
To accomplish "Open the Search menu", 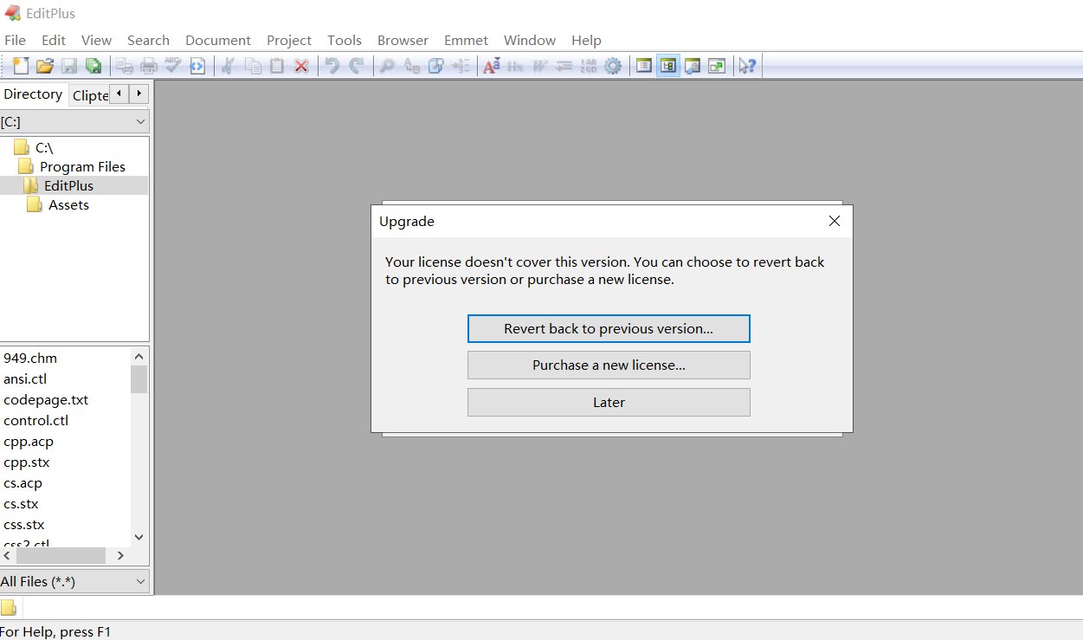I will (148, 40).
